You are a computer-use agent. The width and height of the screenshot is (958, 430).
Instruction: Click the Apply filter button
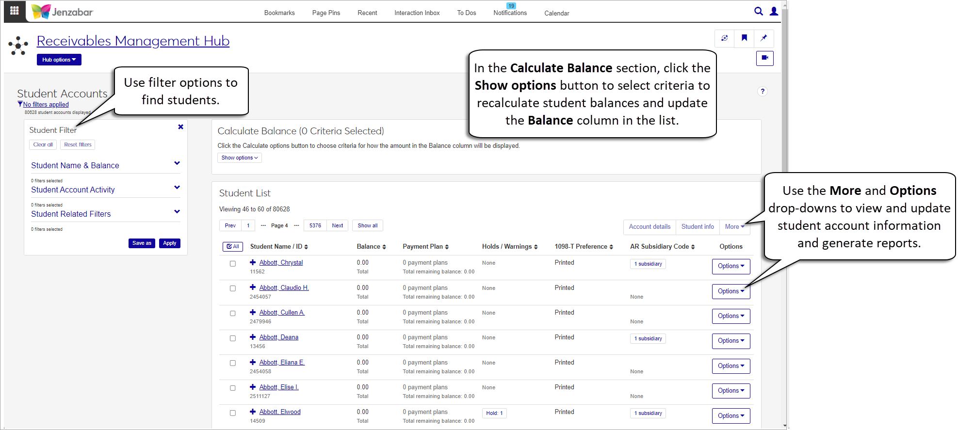coord(169,243)
